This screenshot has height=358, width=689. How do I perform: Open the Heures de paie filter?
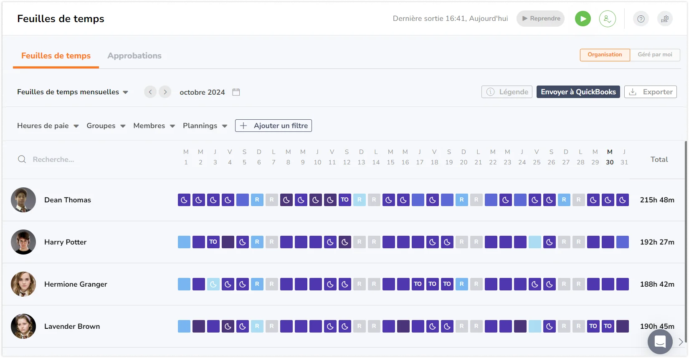coord(48,126)
